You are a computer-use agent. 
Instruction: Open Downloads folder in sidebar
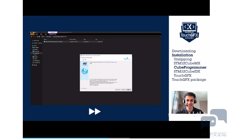tap(36, 53)
